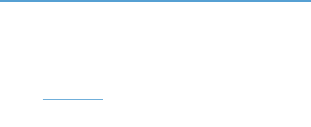Image resolution: width=311 pixels, height=127 pixels.
Task: Open the longest underlined link
Action: point(128,112)
